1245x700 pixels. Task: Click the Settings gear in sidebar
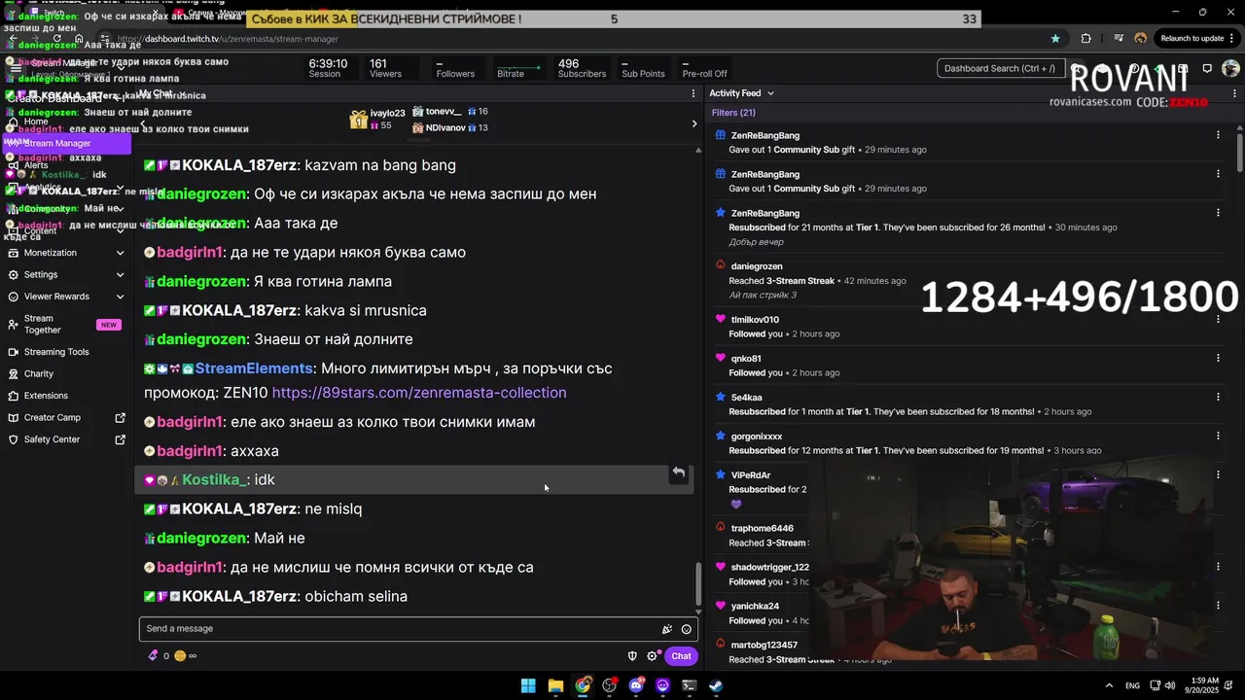[x=14, y=275]
